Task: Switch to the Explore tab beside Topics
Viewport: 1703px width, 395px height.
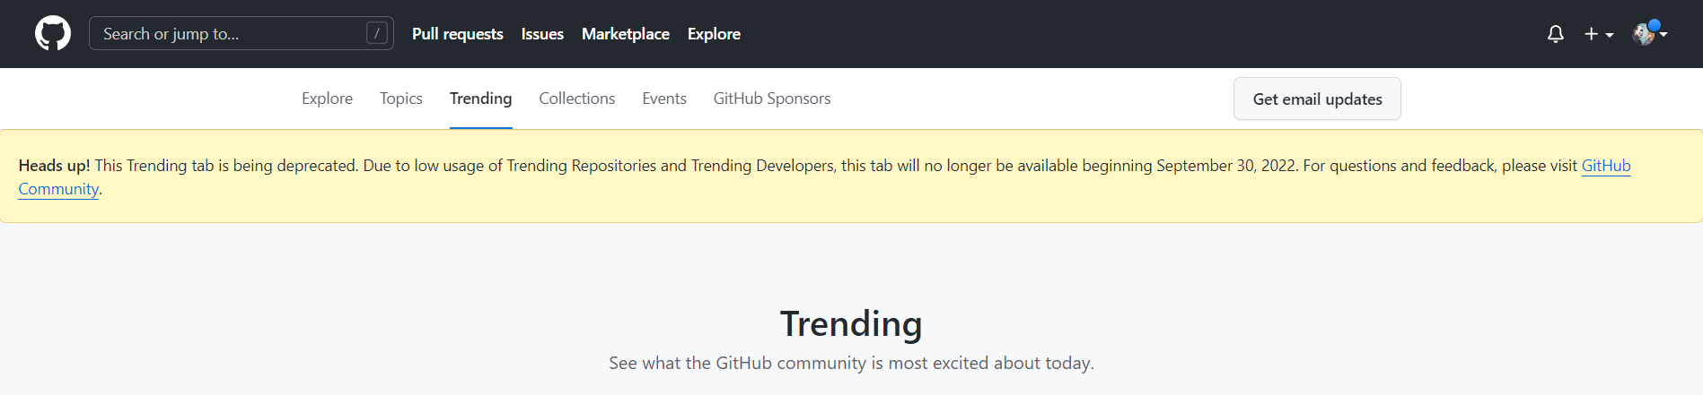Action: 327,99
